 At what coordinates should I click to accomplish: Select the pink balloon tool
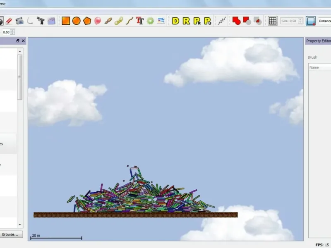click(98, 21)
